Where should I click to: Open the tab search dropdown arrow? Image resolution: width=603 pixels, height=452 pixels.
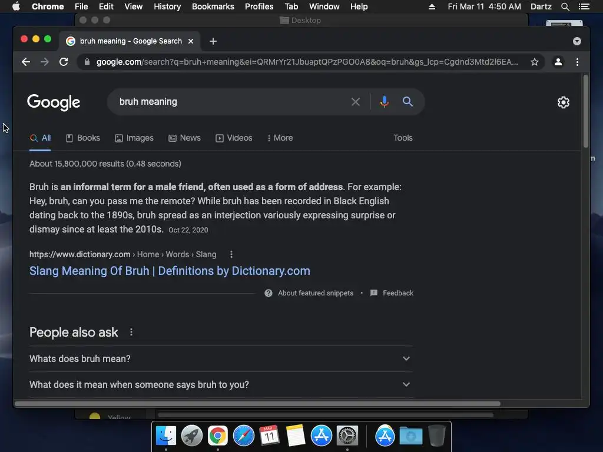coord(577,41)
